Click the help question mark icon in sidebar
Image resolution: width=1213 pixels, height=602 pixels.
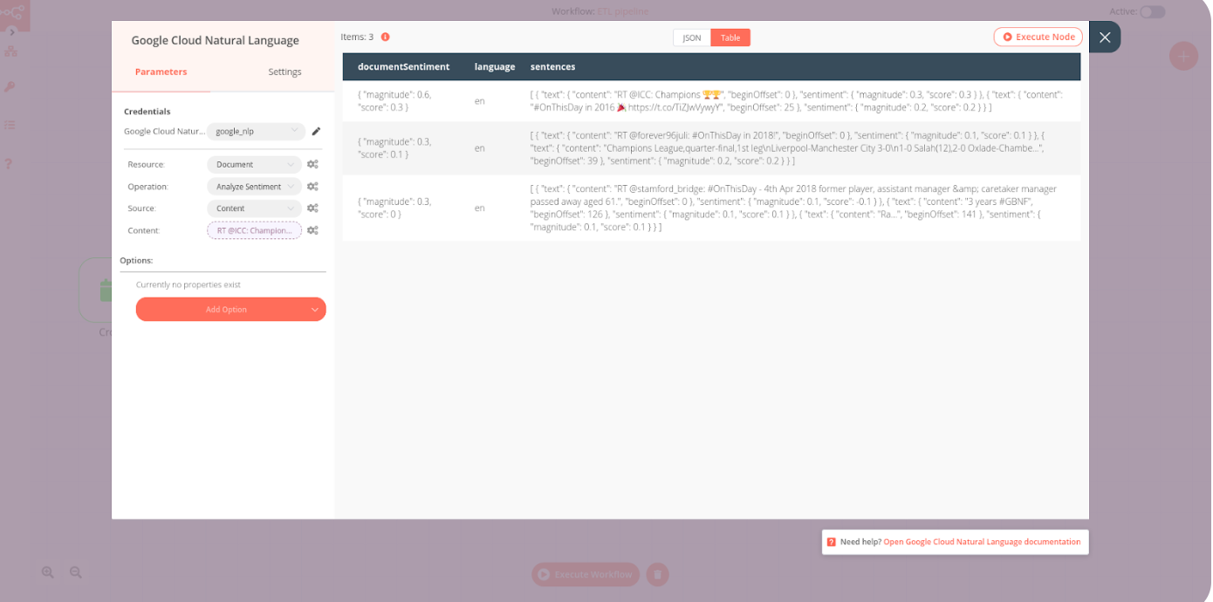pyautogui.click(x=8, y=164)
